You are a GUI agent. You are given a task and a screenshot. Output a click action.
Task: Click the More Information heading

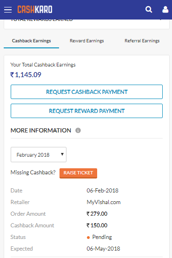click(x=41, y=131)
